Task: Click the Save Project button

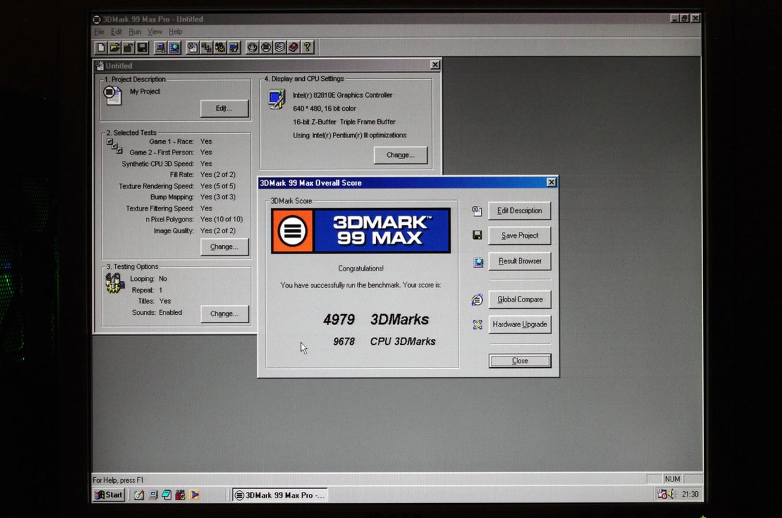Action: coord(519,235)
